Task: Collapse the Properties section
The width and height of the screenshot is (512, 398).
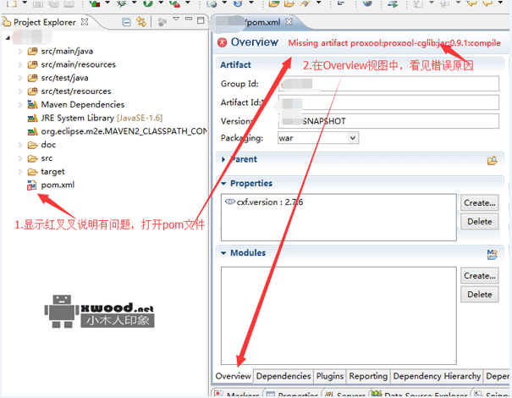Action: 223,184
